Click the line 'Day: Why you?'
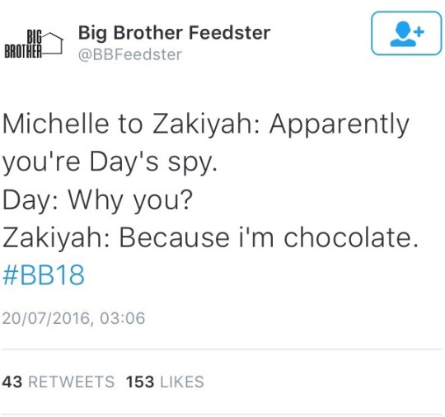Image resolution: width=445 pixels, height=417 pixels. 97,200
